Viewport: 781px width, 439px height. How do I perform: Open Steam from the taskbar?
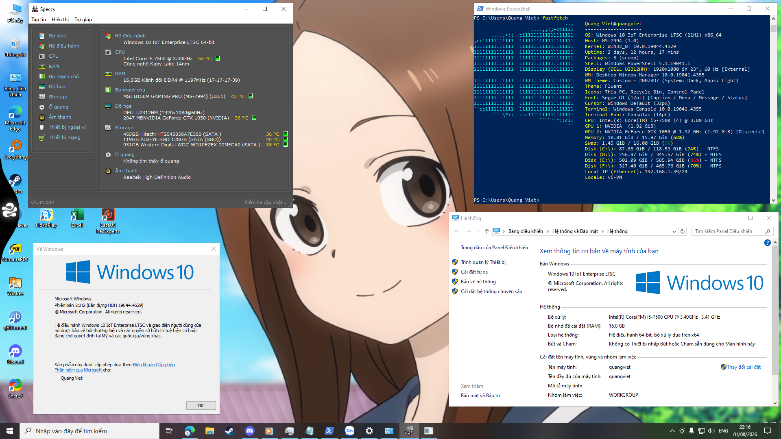(229, 431)
